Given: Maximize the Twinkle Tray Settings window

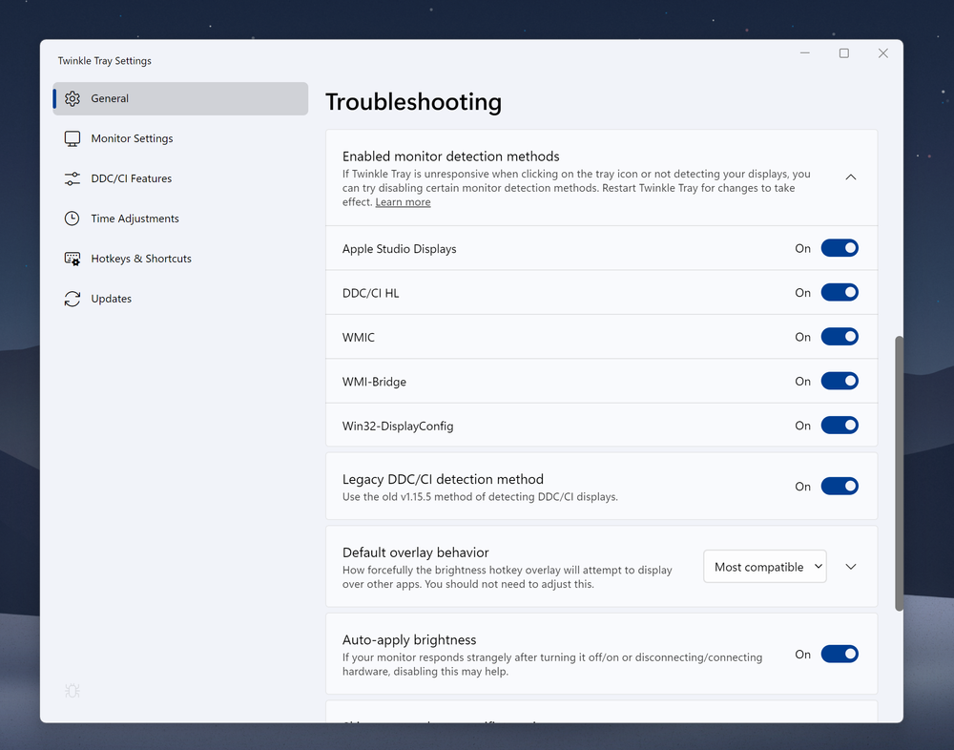Looking at the screenshot, I should [843, 53].
